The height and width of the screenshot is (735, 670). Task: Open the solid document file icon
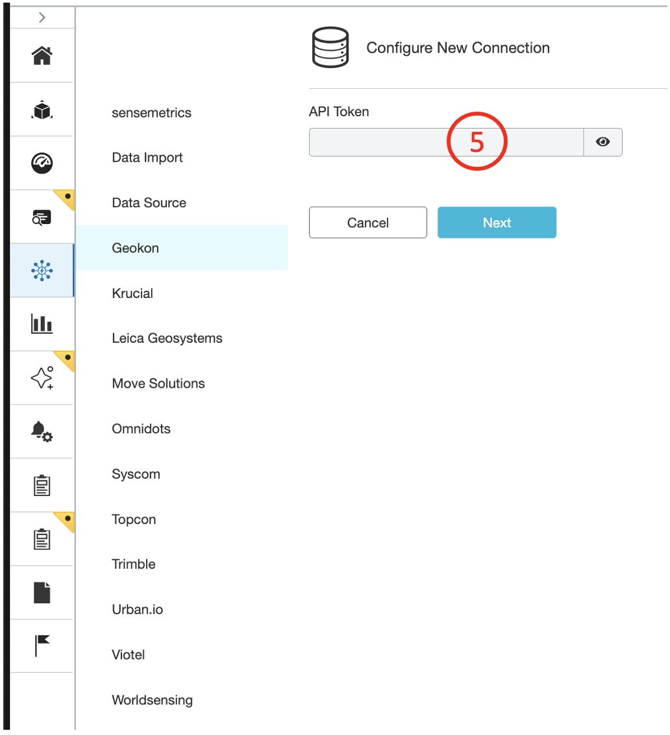[42, 592]
